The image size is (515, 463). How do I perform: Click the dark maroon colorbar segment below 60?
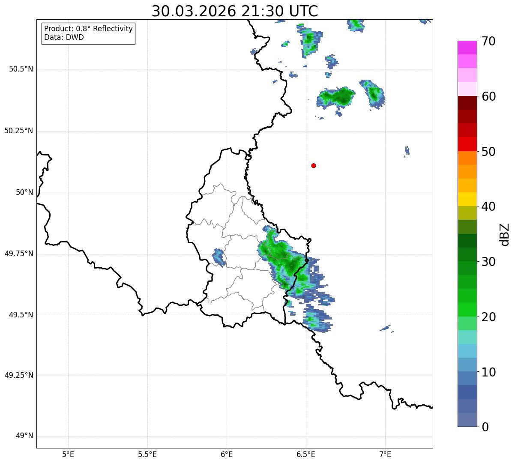coord(467,103)
